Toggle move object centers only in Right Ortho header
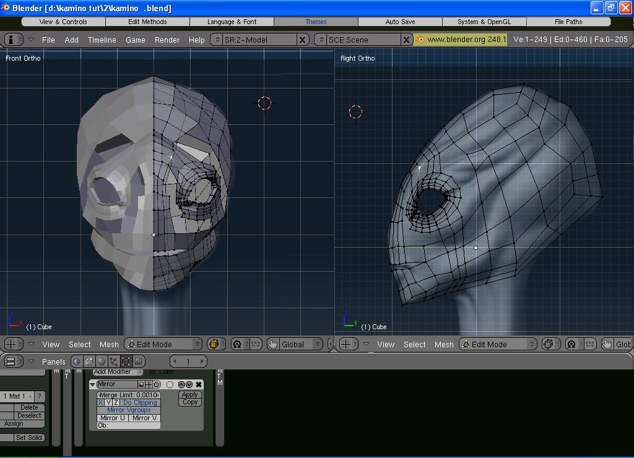Viewport: 634px width, 458px height. 589,344
